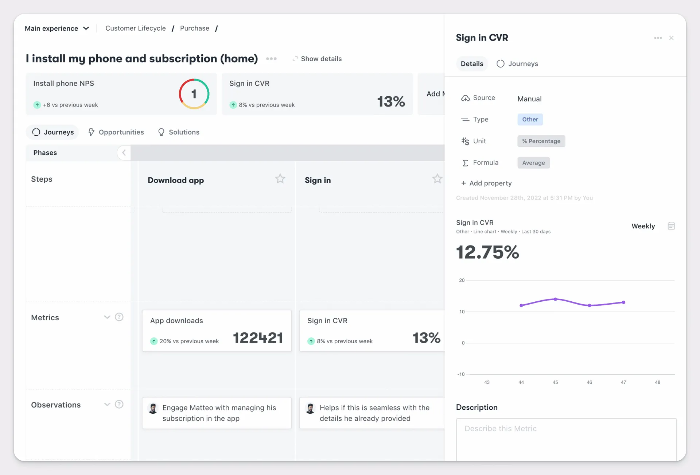The image size is (700, 475).
Task: Click the Formula sigma icon
Action: tap(465, 163)
